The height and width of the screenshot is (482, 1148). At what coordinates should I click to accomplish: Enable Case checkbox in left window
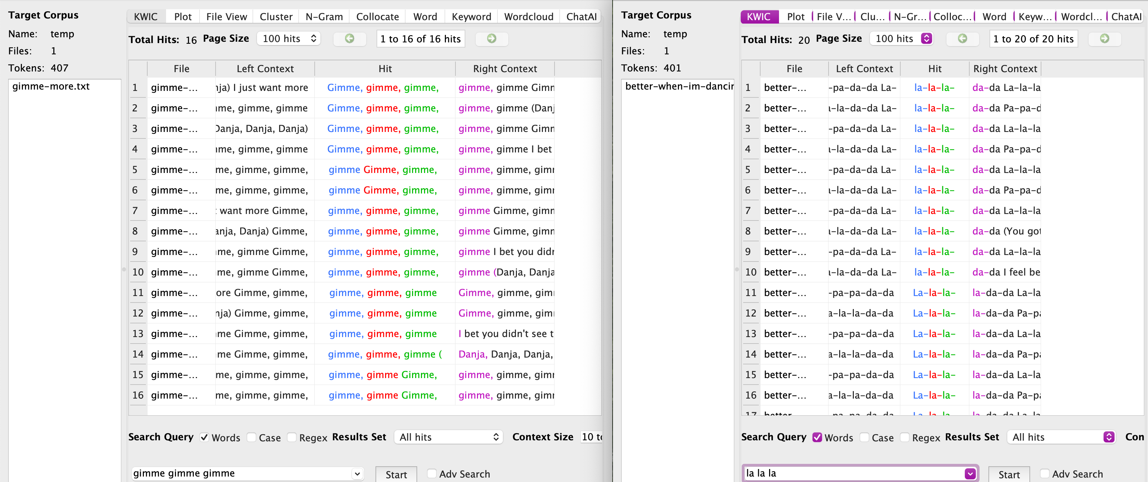252,438
